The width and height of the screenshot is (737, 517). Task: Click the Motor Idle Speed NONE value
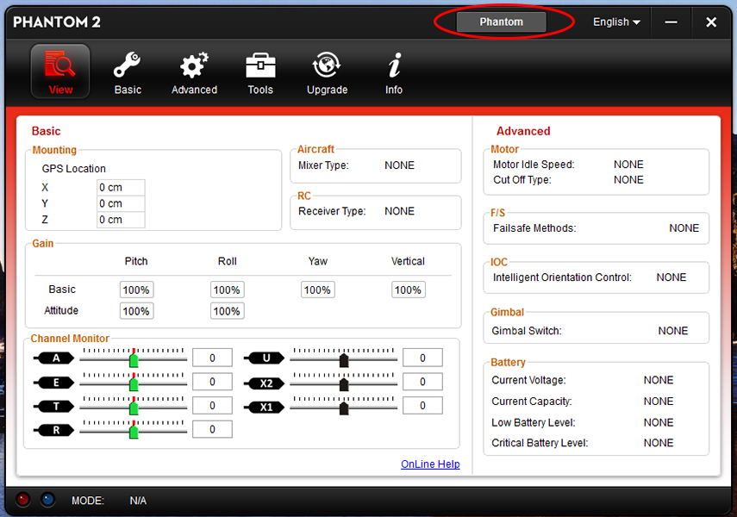click(628, 165)
